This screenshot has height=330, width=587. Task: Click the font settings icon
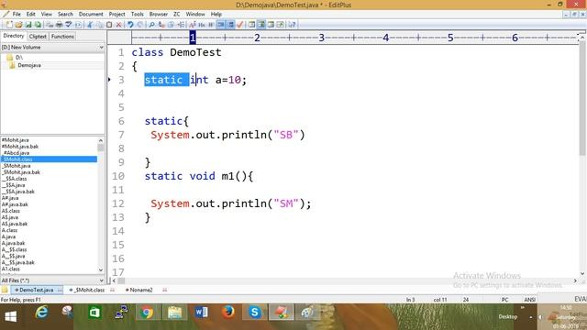pos(193,25)
